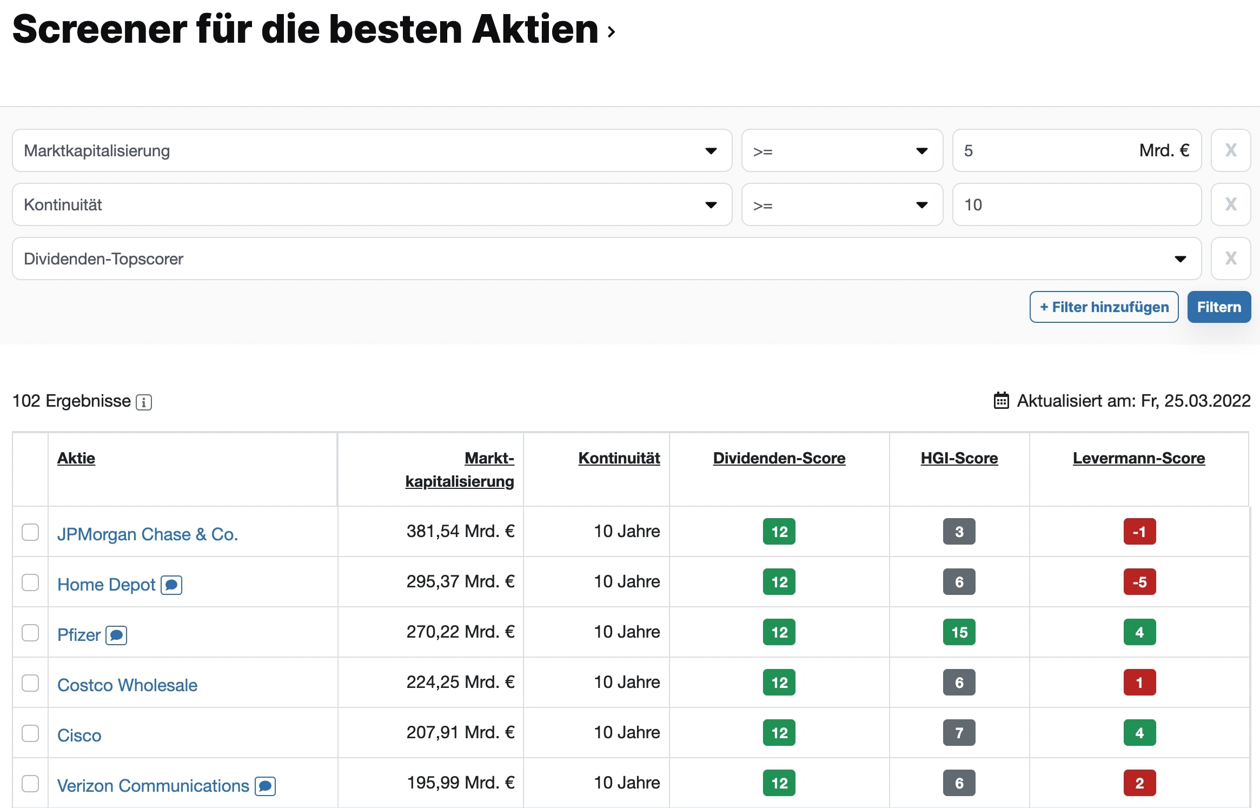Click the info icon beside 102 Ergebnisse
The height and width of the screenshot is (808, 1260).
pyautogui.click(x=144, y=402)
